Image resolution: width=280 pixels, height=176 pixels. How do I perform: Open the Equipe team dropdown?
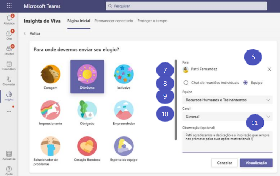coord(227,100)
